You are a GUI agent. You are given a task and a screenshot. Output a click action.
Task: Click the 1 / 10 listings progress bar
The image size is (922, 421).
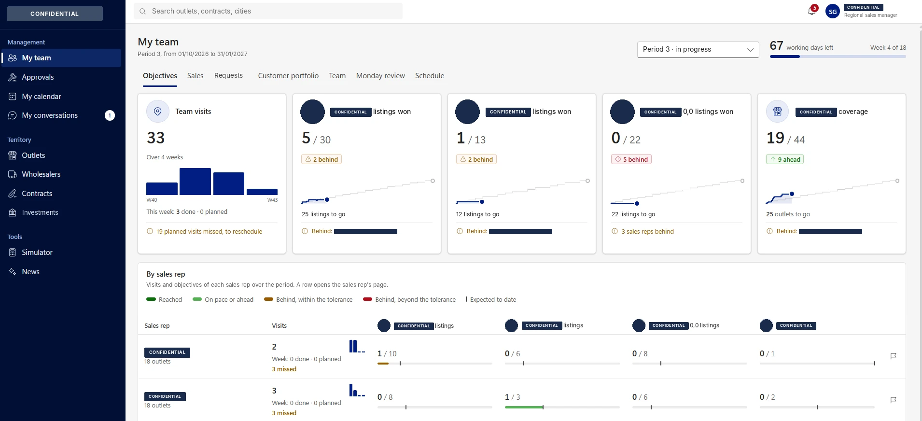click(x=434, y=363)
